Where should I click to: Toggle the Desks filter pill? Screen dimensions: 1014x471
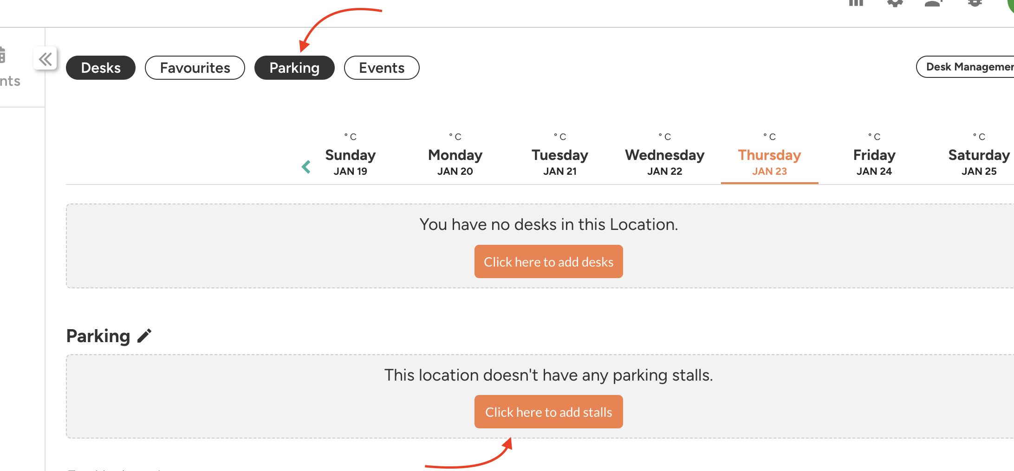point(101,68)
